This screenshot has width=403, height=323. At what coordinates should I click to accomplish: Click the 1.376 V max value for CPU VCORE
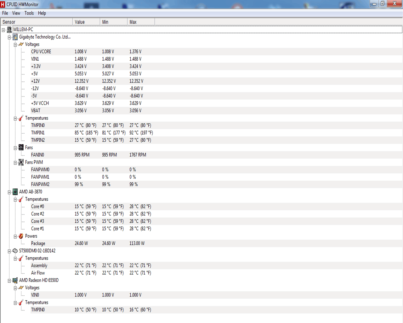click(x=135, y=52)
